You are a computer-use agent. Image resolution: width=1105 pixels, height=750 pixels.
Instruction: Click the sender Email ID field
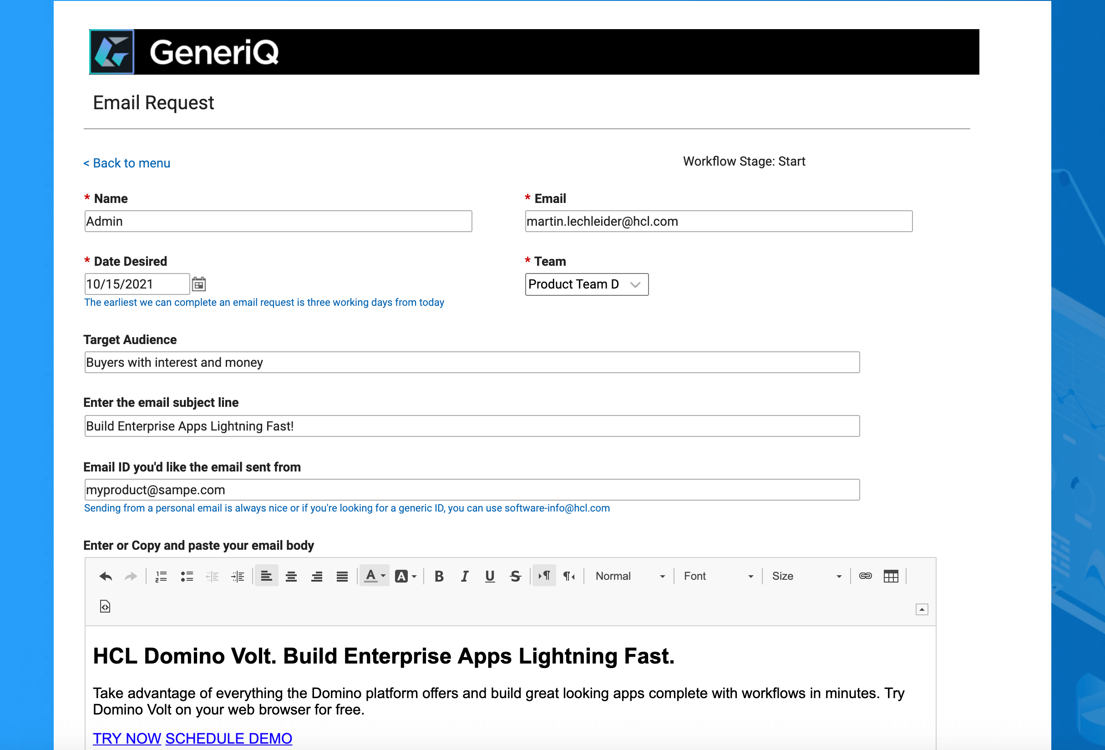pyautogui.click(x=472, y=490)
